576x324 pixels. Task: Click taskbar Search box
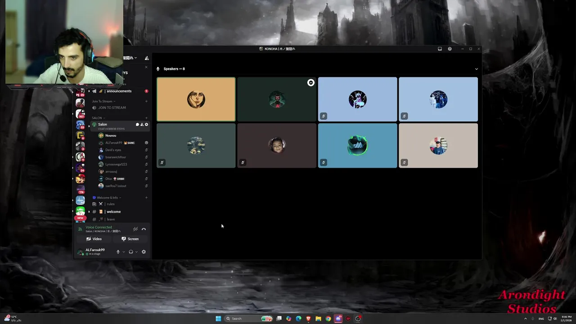pos(249,319)
